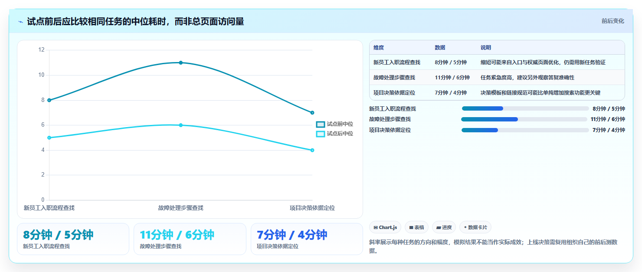Select the 8分钟 / 5分钟 data card

coord(73,239)
